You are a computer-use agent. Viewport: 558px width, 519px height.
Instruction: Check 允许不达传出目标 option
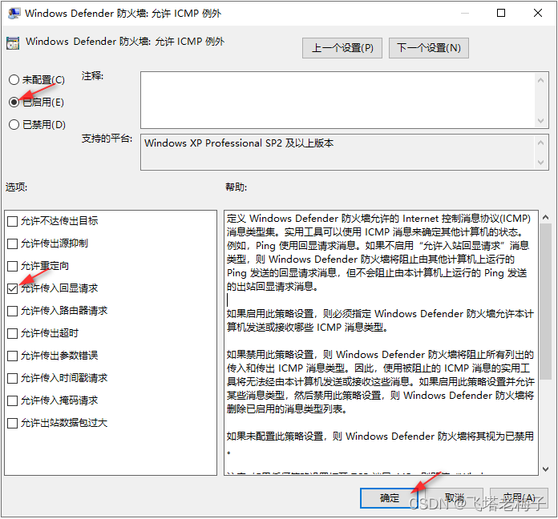coord(13,222)
